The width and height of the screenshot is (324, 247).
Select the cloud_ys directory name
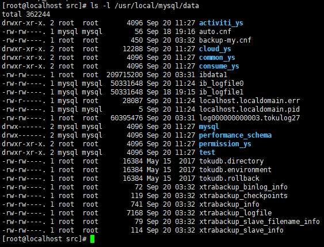[x=215, y=49]
